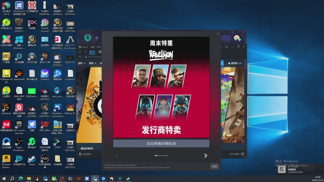Viewport: 324px width, 182px height.
Task: Open the YY语音 desktop shortcut
Action: tap(6, 58)
